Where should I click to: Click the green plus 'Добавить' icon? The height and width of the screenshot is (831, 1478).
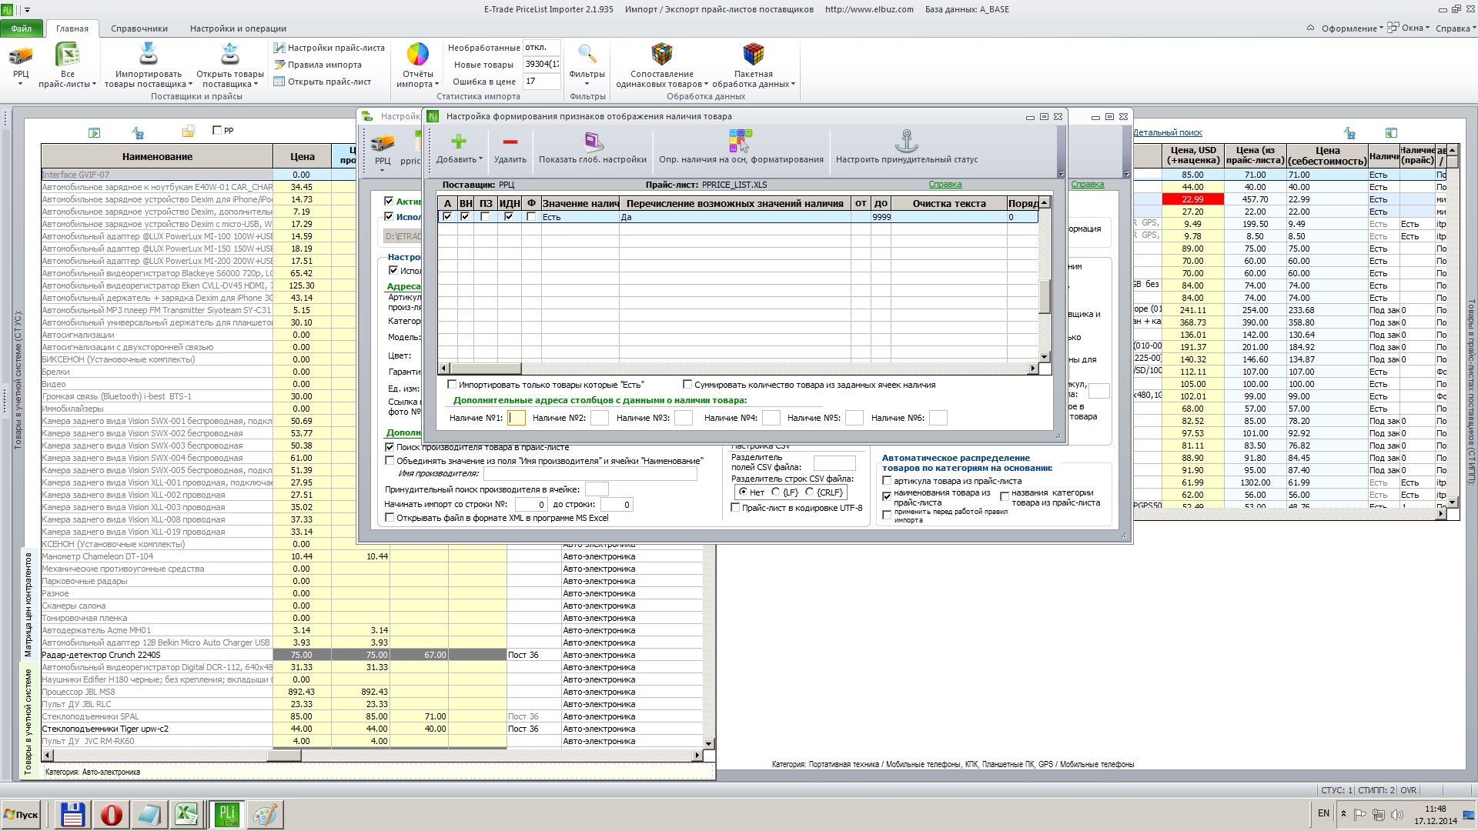pos(459,142)
